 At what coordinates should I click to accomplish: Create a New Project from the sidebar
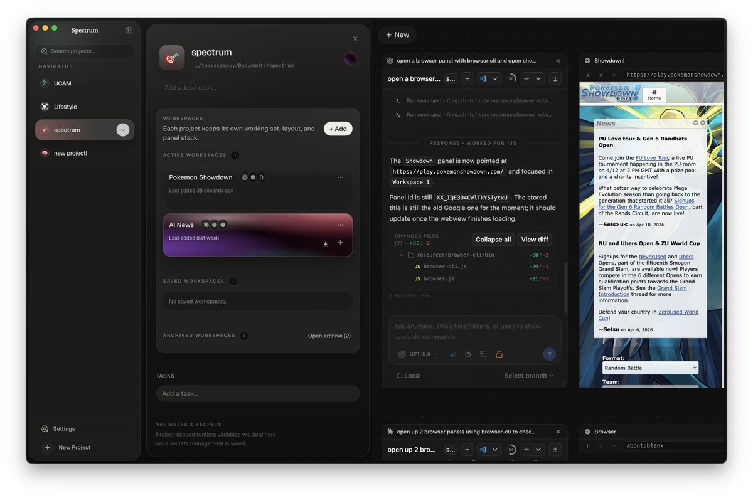[85, 447]
